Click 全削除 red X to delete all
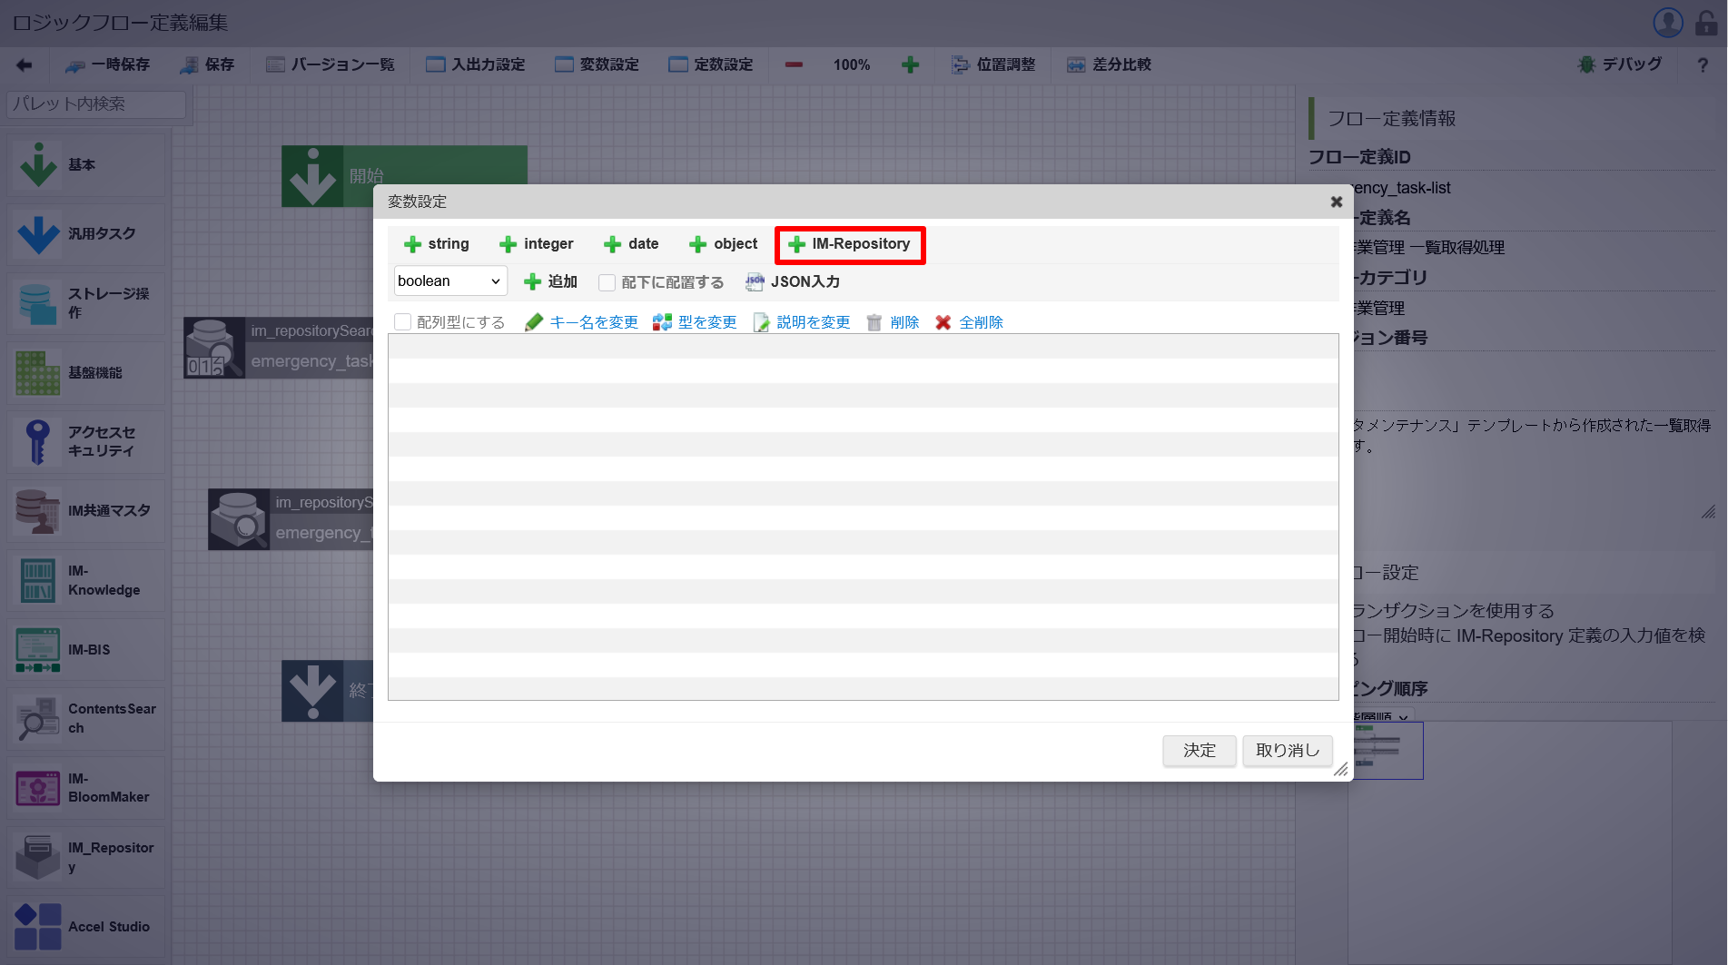Screen dimensions: 1728x965 point(969,322)
